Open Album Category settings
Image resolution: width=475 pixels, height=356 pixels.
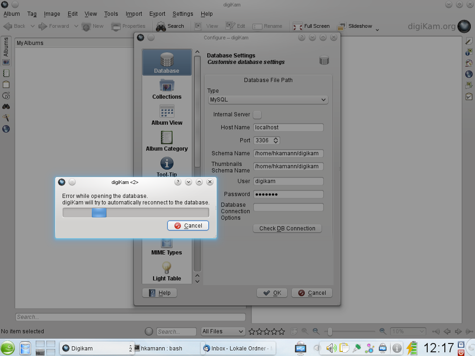[x=167, y=141]
